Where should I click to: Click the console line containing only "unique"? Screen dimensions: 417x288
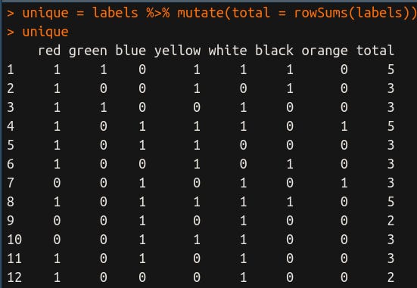click(x=38, y=32)
